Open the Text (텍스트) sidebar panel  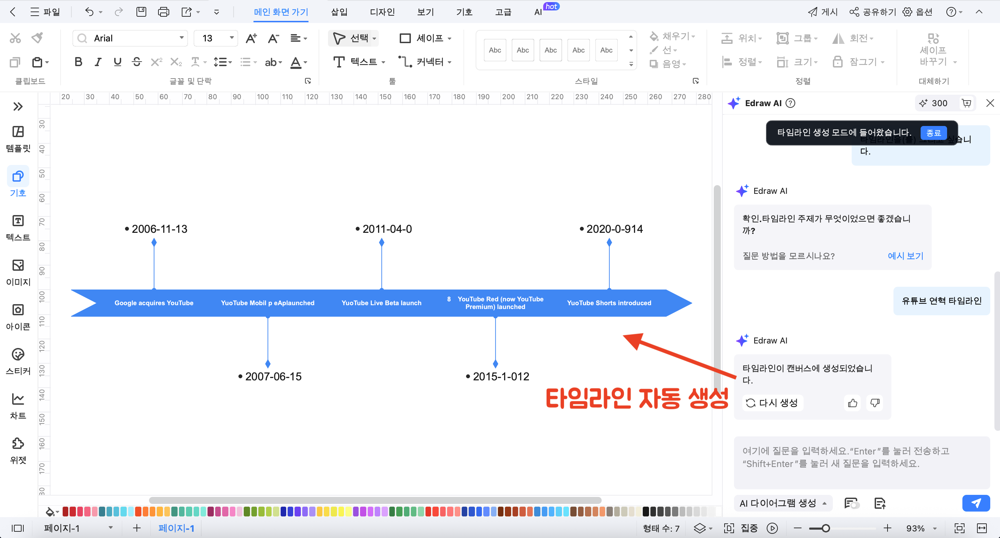pyautogui.click(x=18, y=228)
